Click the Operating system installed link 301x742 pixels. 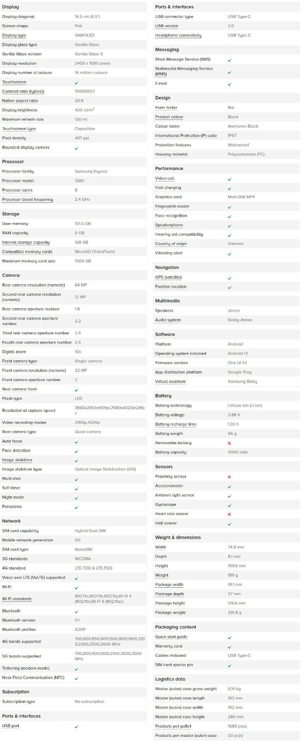(181, 354)
